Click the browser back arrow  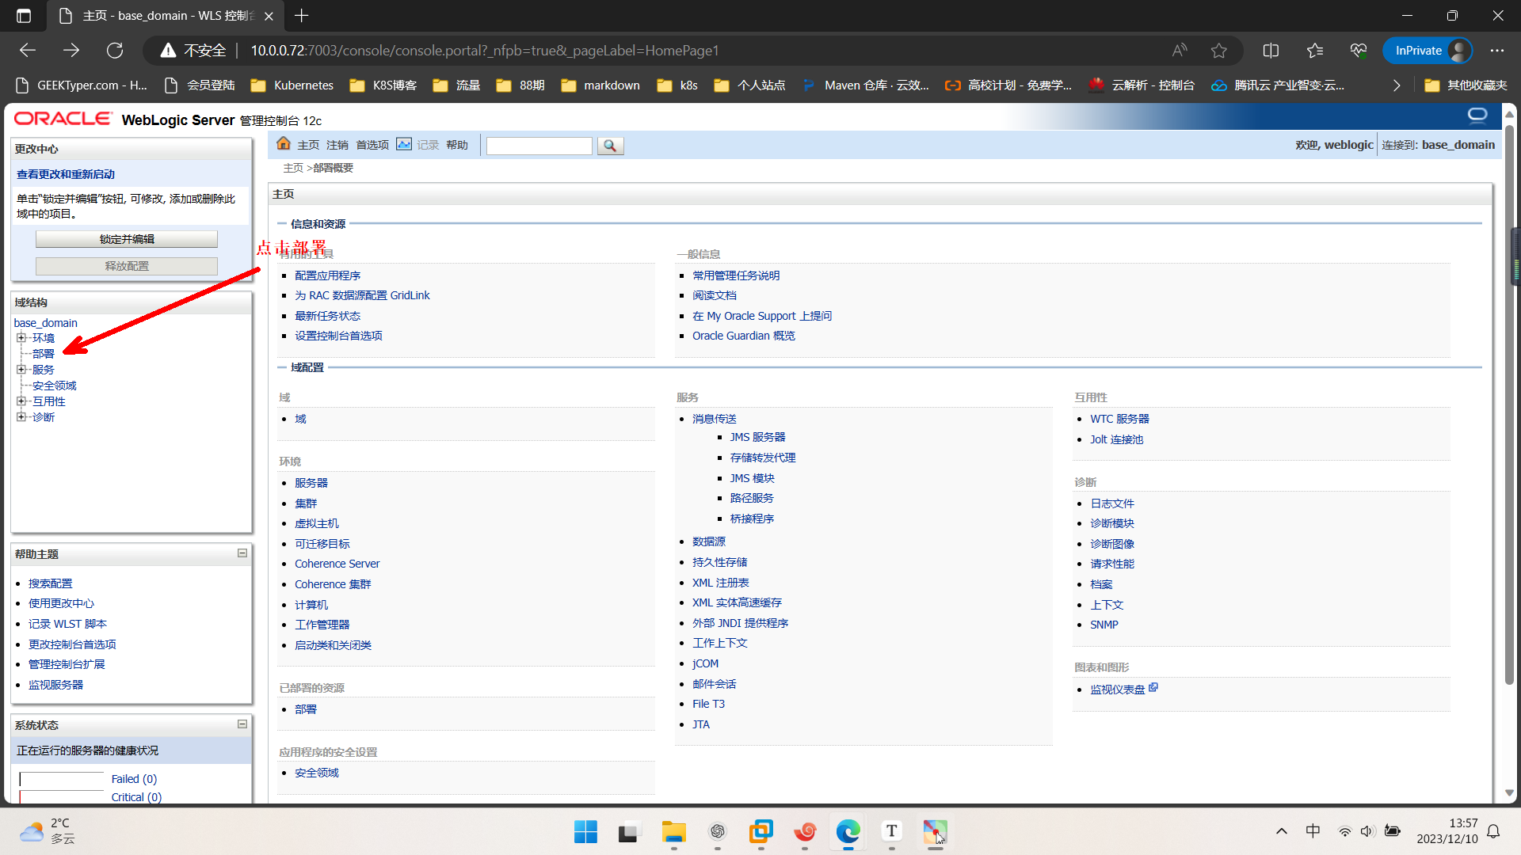pos(28,51)
